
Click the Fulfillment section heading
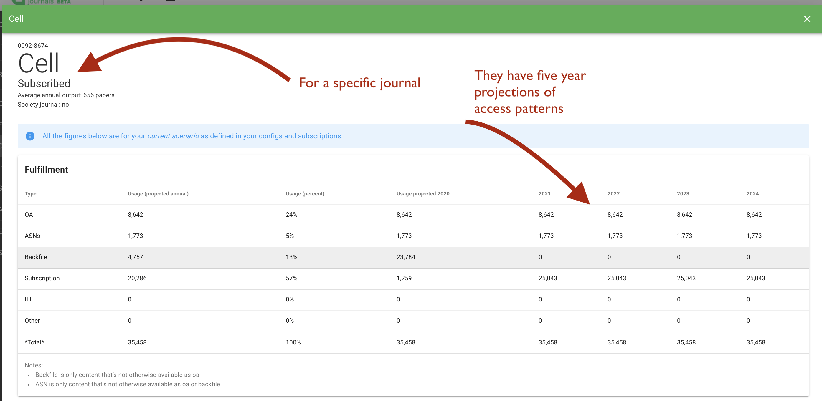pyautogui.click(x=46, y=170)
